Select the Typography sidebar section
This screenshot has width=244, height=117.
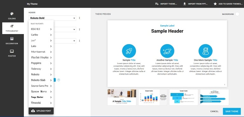(x=12, y=28)
